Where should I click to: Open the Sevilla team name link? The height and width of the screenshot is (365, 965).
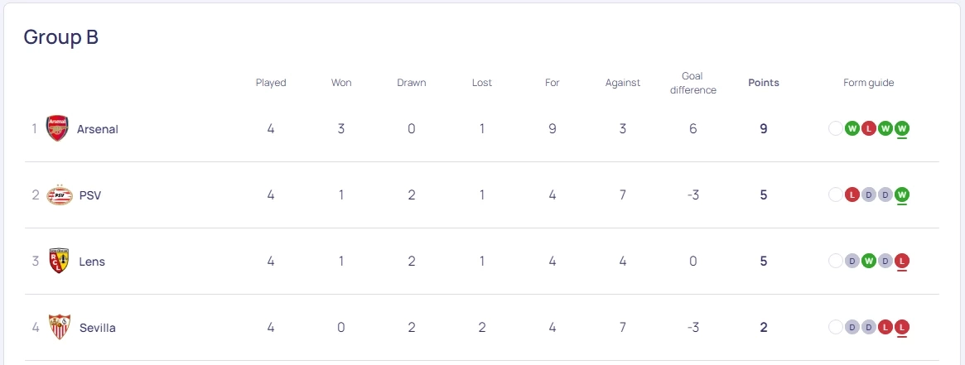98,328
